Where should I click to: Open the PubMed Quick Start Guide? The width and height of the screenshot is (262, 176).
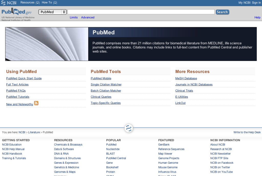24,78
